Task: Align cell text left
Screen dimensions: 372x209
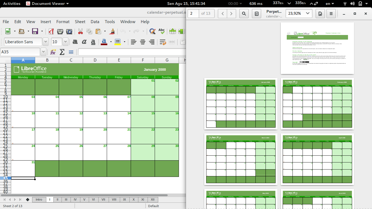Action: tap(133, 42)
